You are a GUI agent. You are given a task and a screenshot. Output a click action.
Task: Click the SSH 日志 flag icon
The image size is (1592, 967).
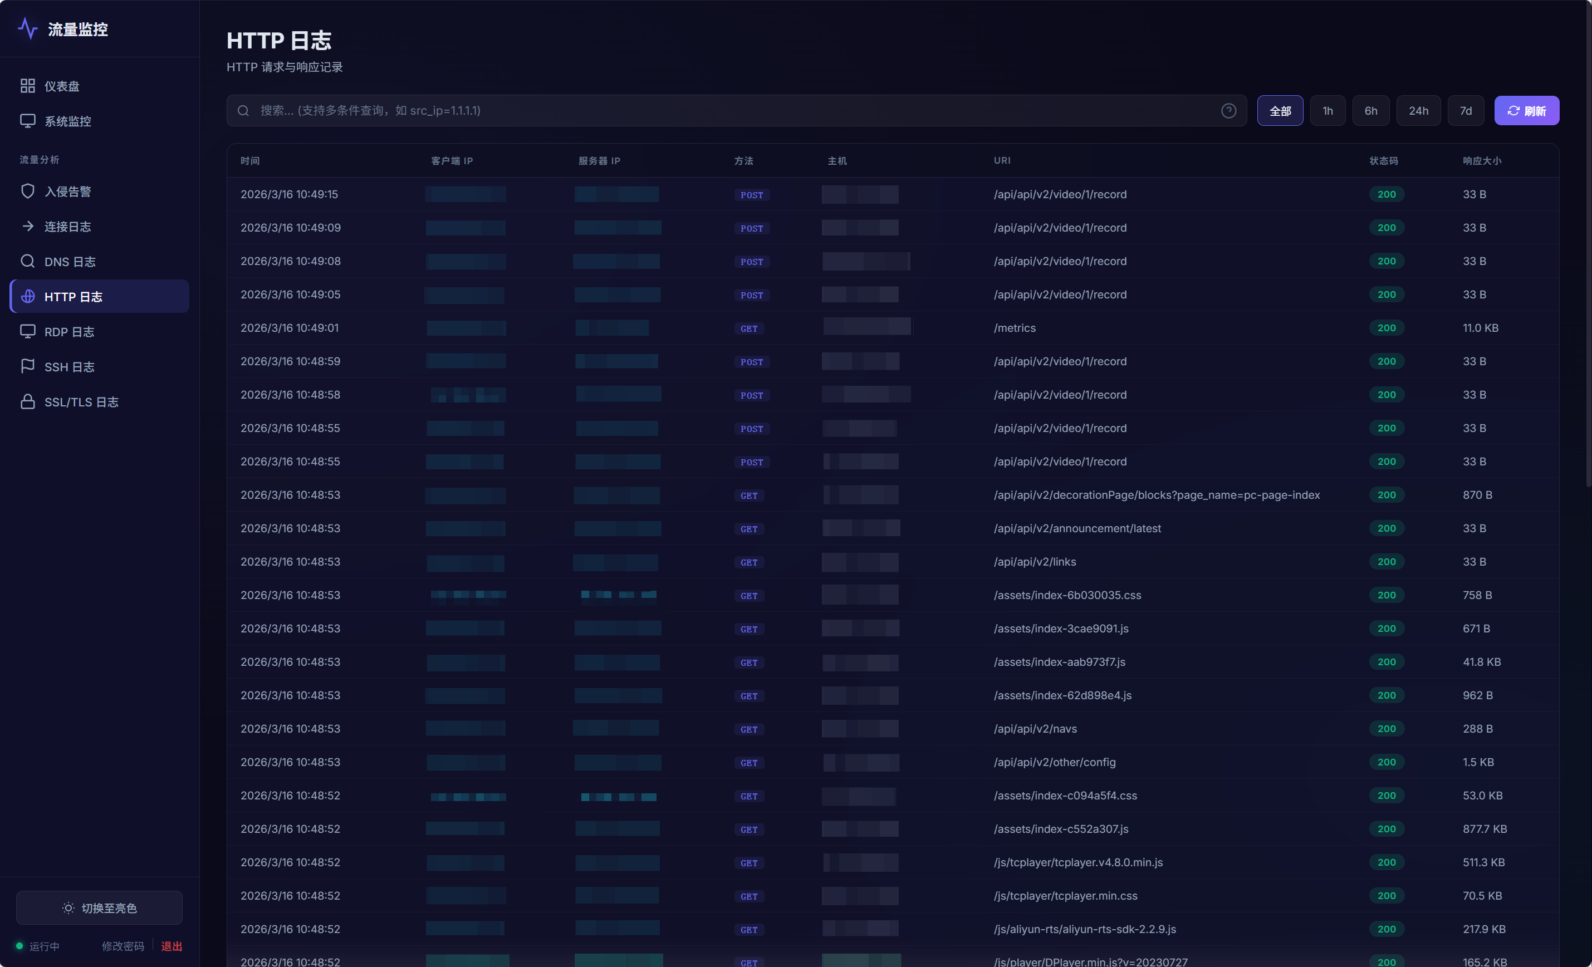[x=28, y=366]
